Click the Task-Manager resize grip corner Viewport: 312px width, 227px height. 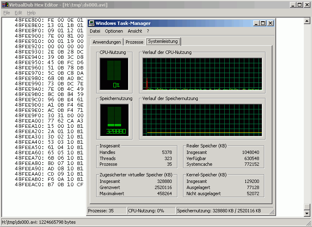(272, 212)
